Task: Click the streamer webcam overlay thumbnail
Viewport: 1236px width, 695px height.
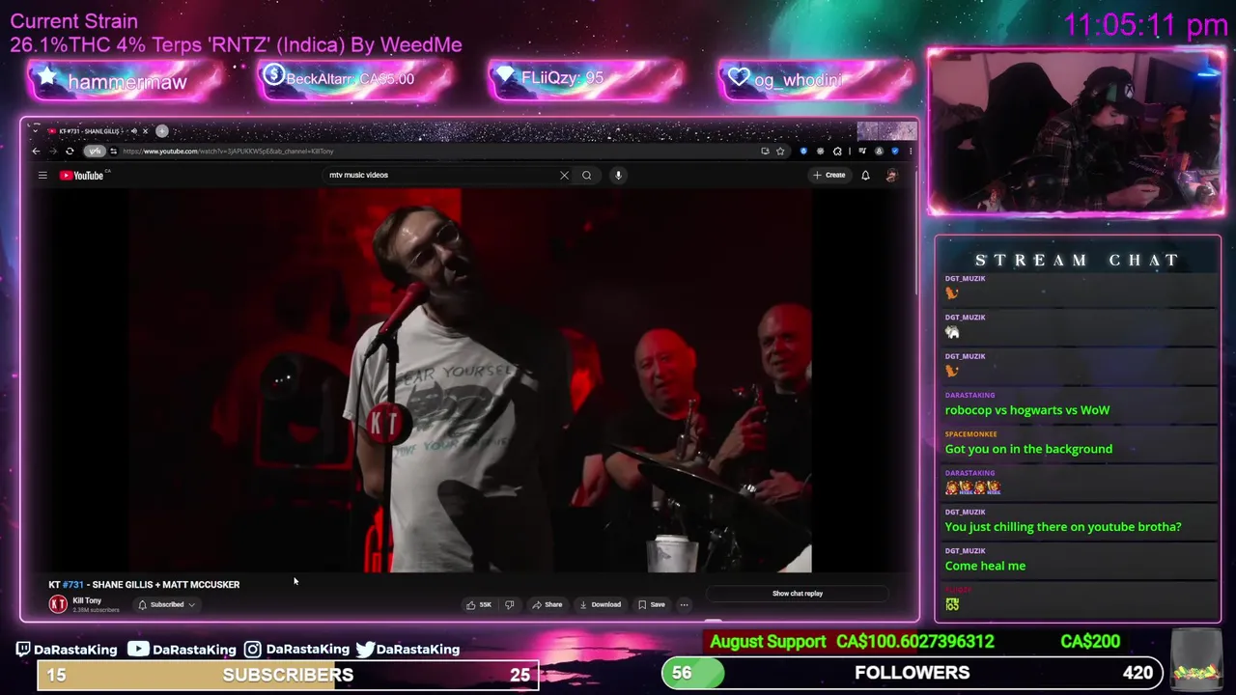Action: point(1076,131)
